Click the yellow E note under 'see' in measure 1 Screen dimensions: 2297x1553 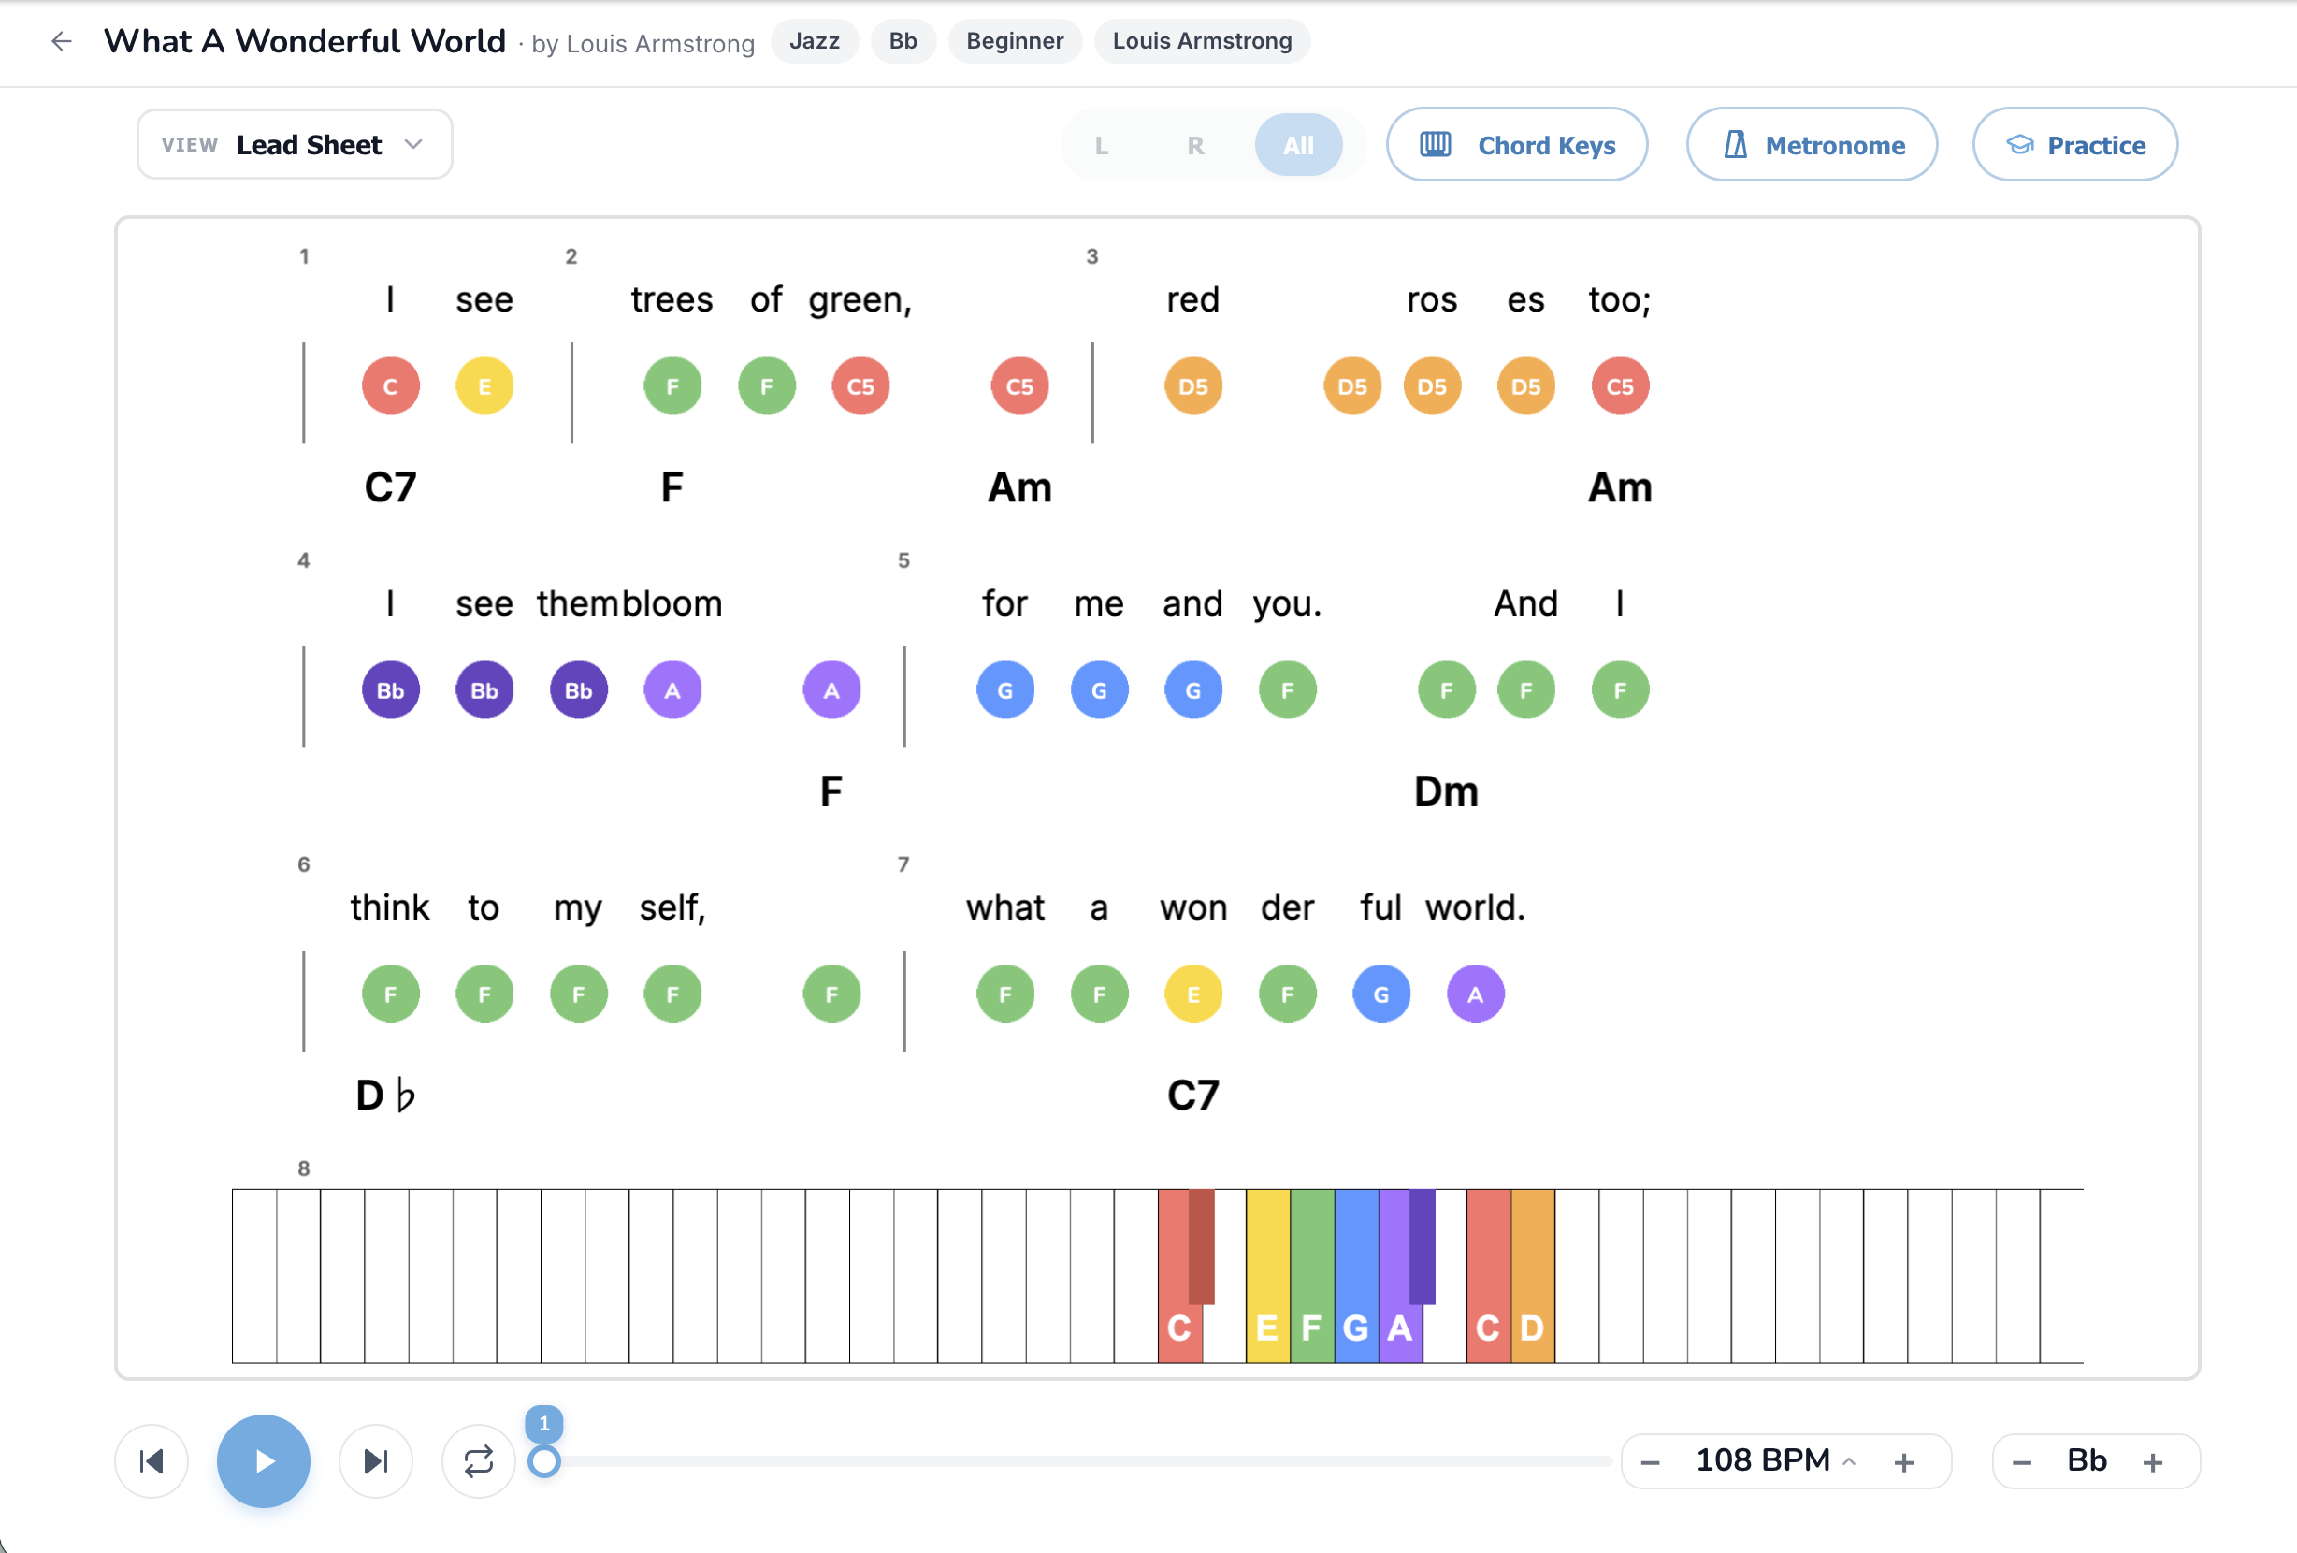(x=484, y=385)
